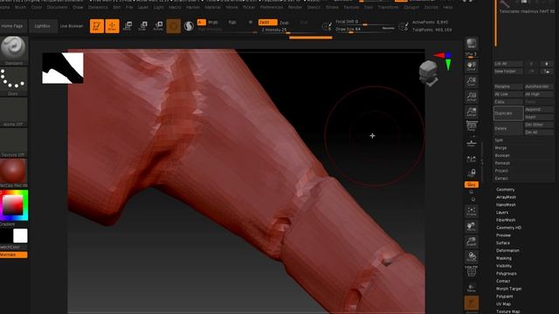Viewport: 559px width, 314px height.
Task: Click the Alternate button
Action: (x=14, y=255)
